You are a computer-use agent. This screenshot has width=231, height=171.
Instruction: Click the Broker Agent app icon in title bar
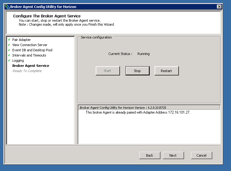[7, 7]
